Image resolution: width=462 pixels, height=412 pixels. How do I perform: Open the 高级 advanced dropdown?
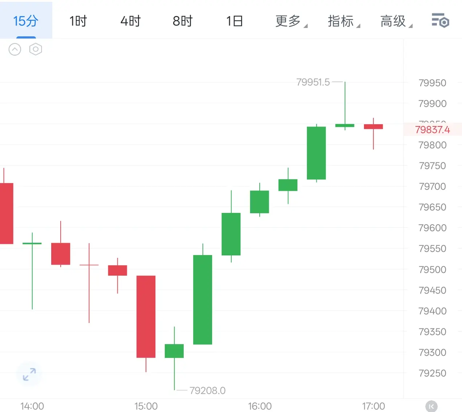(x=396, y=21)
